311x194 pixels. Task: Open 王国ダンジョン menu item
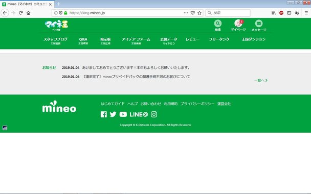(254, 39)
